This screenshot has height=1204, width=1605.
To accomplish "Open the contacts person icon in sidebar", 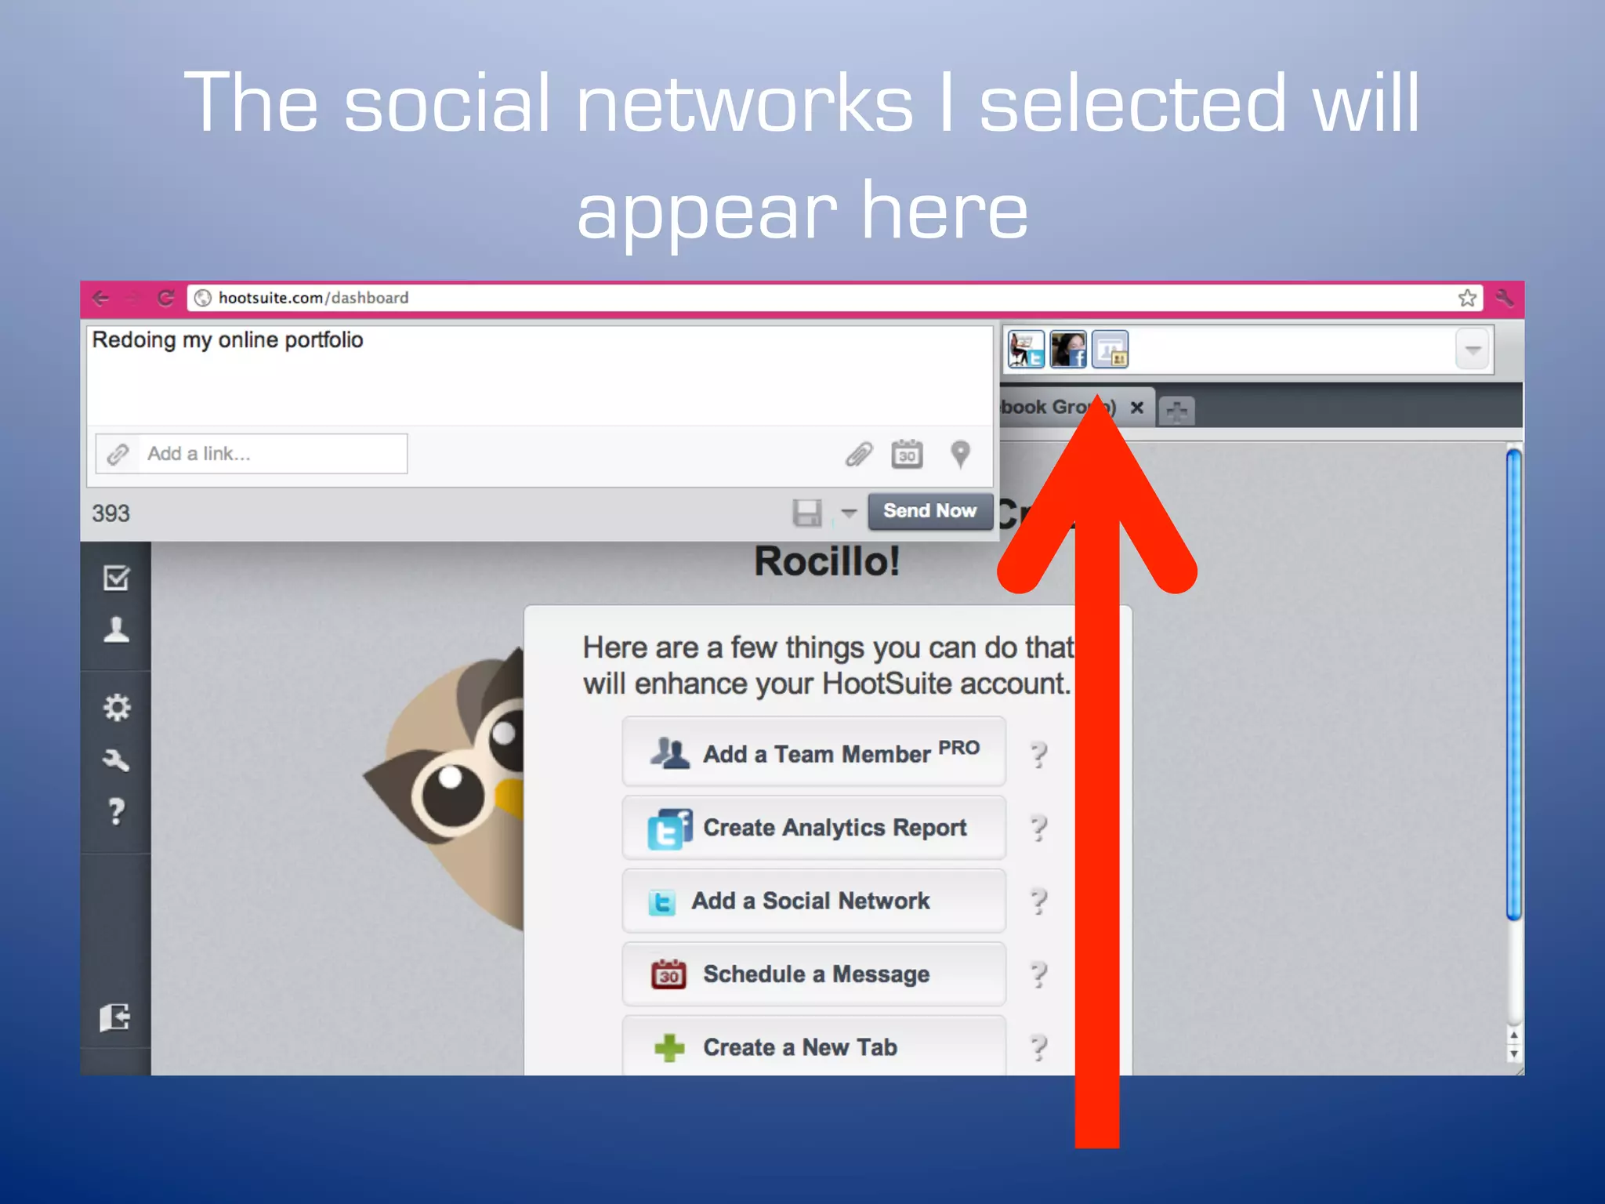I will [x=116, y=630].
